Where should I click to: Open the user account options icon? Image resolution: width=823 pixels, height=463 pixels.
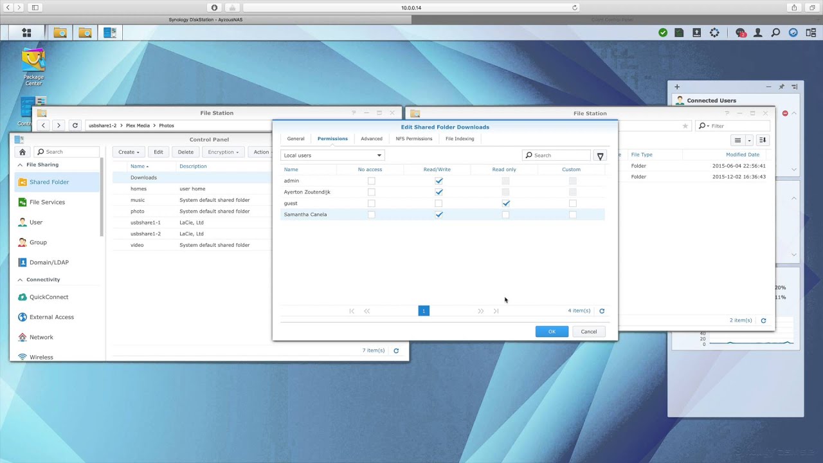point(758,33)
